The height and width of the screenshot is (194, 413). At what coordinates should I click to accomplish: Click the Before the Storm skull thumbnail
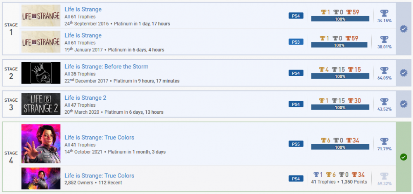[41, 73]
